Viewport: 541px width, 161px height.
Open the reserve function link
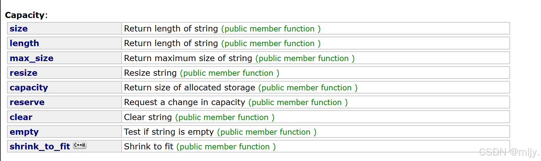coord(27,102)
